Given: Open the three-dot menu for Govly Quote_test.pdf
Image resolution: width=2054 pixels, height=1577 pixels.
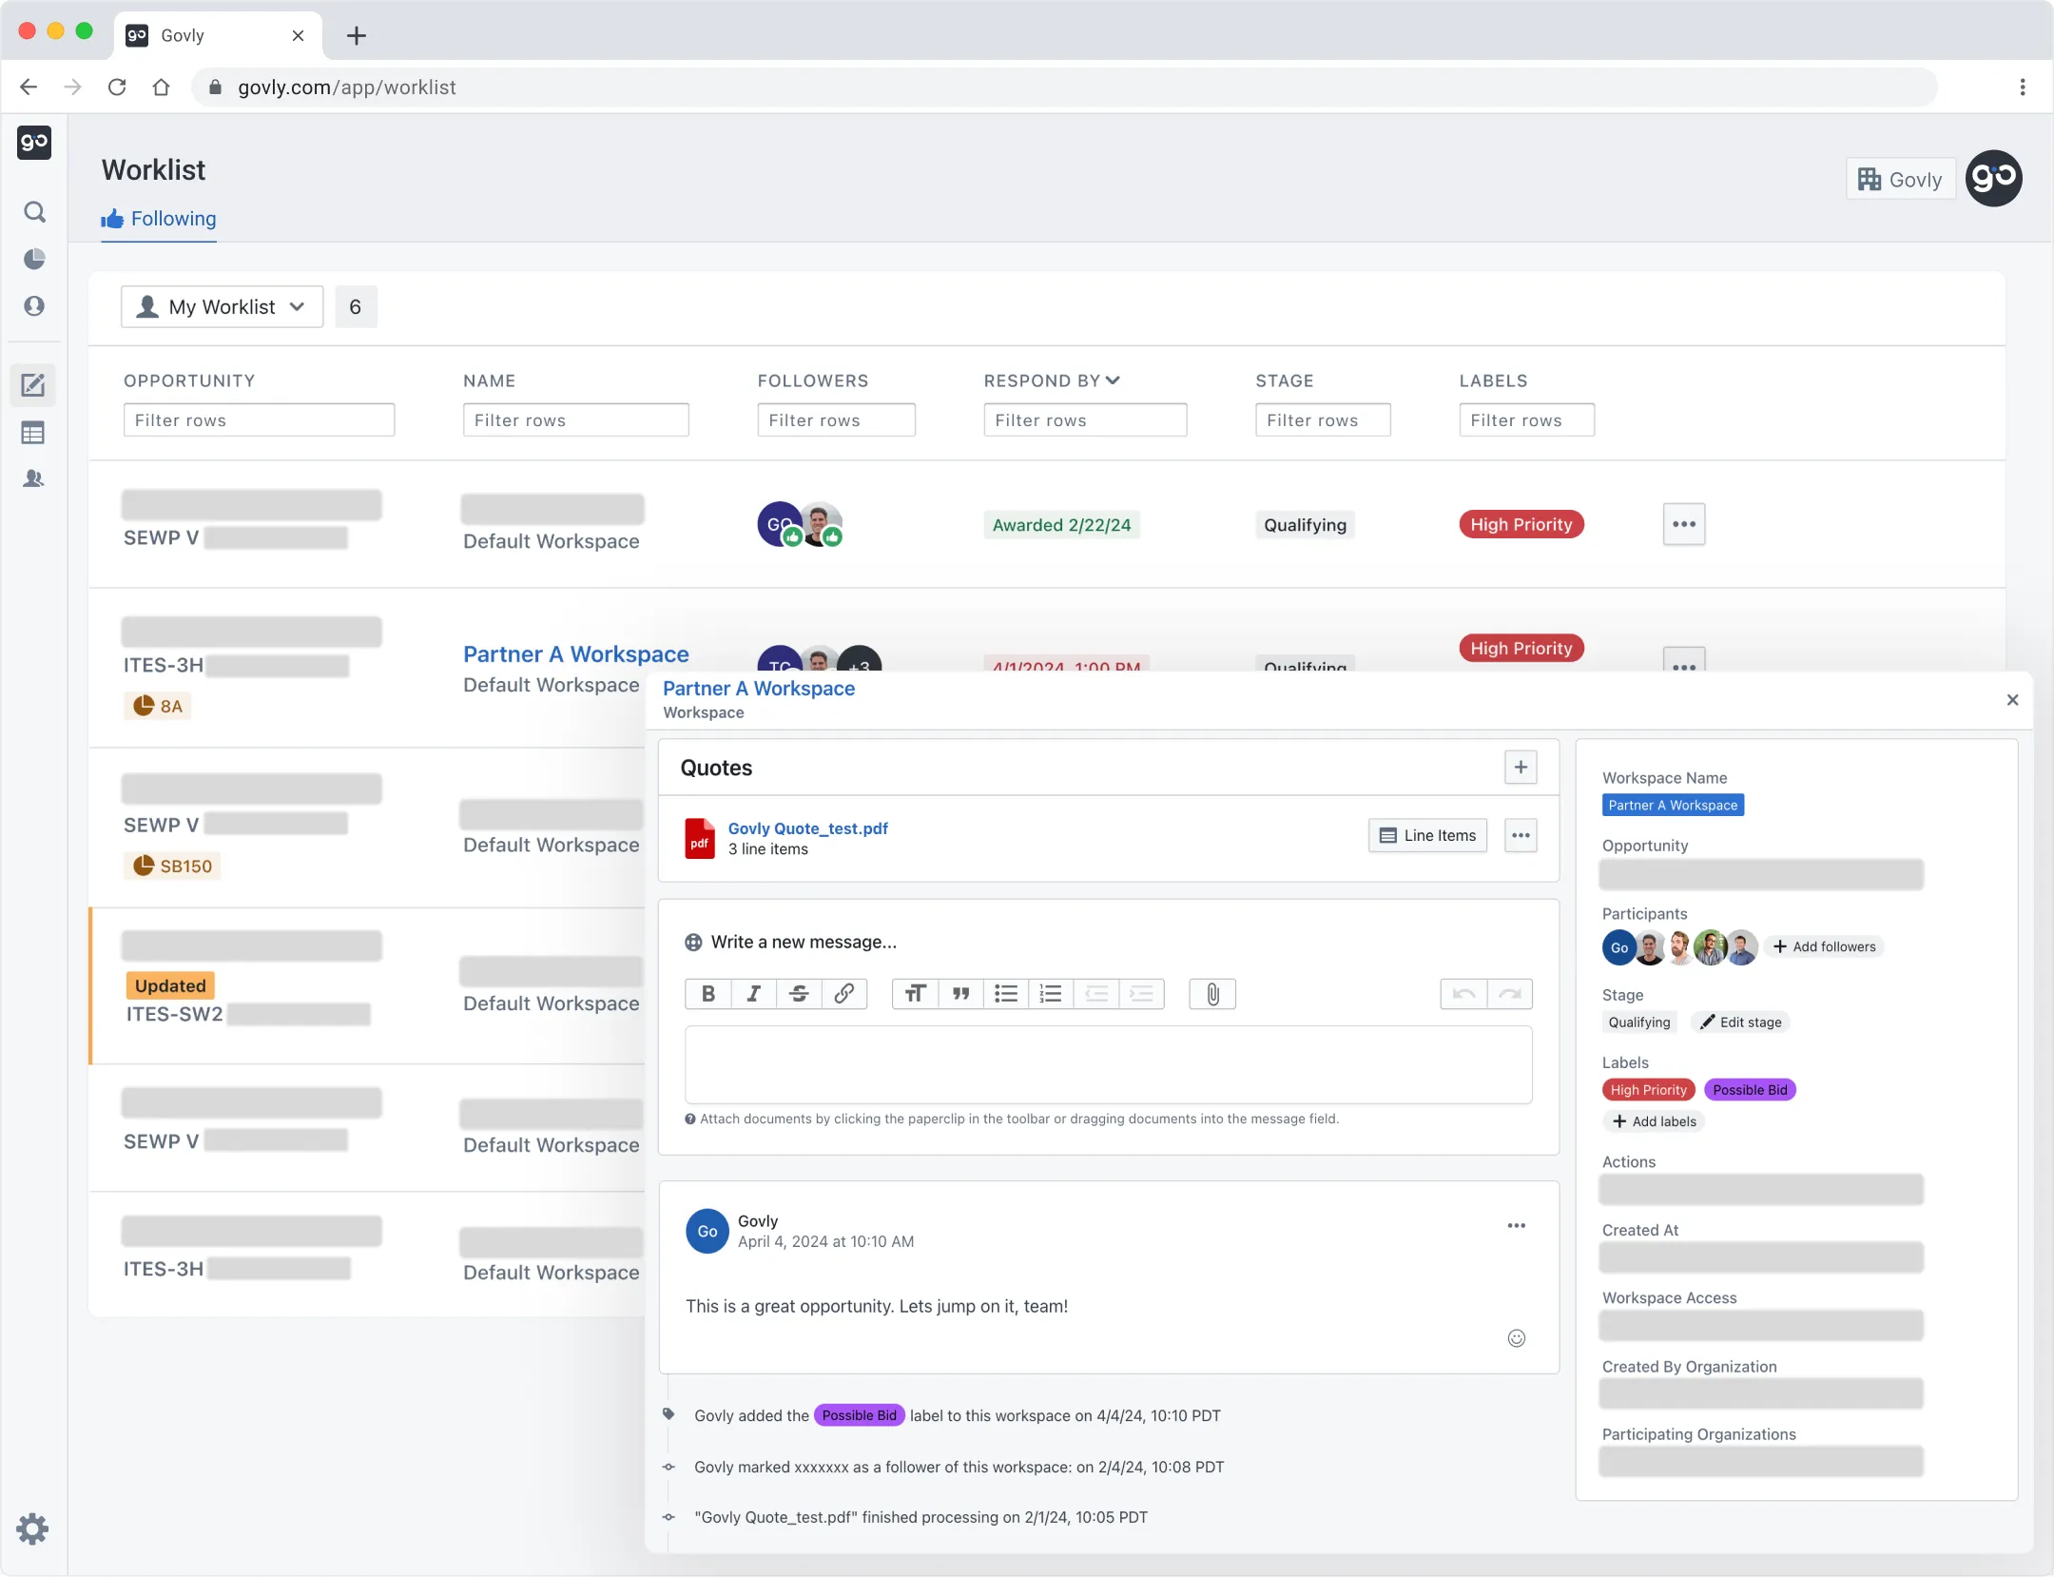Looking at the screenshot, I should click(x=1521, y=836).
